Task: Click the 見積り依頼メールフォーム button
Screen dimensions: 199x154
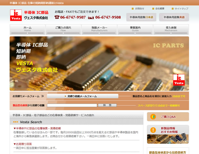Action: pos(82,96)
